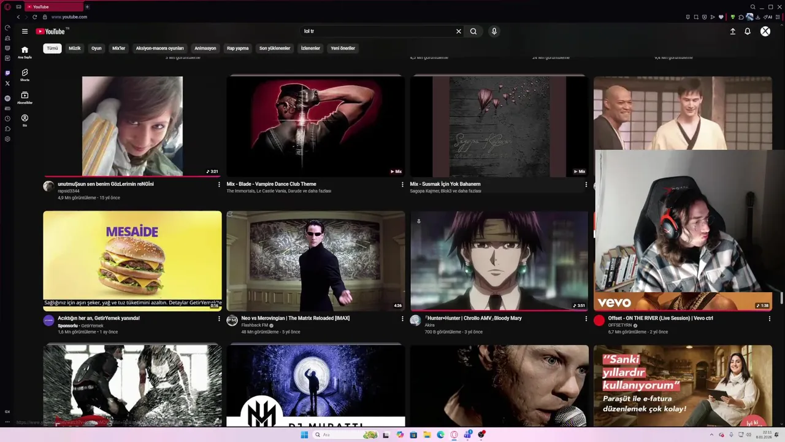Open rapsid3344 channel name link
The width and height of the screenshot is (785, 442).
click(x=68, y=191)
